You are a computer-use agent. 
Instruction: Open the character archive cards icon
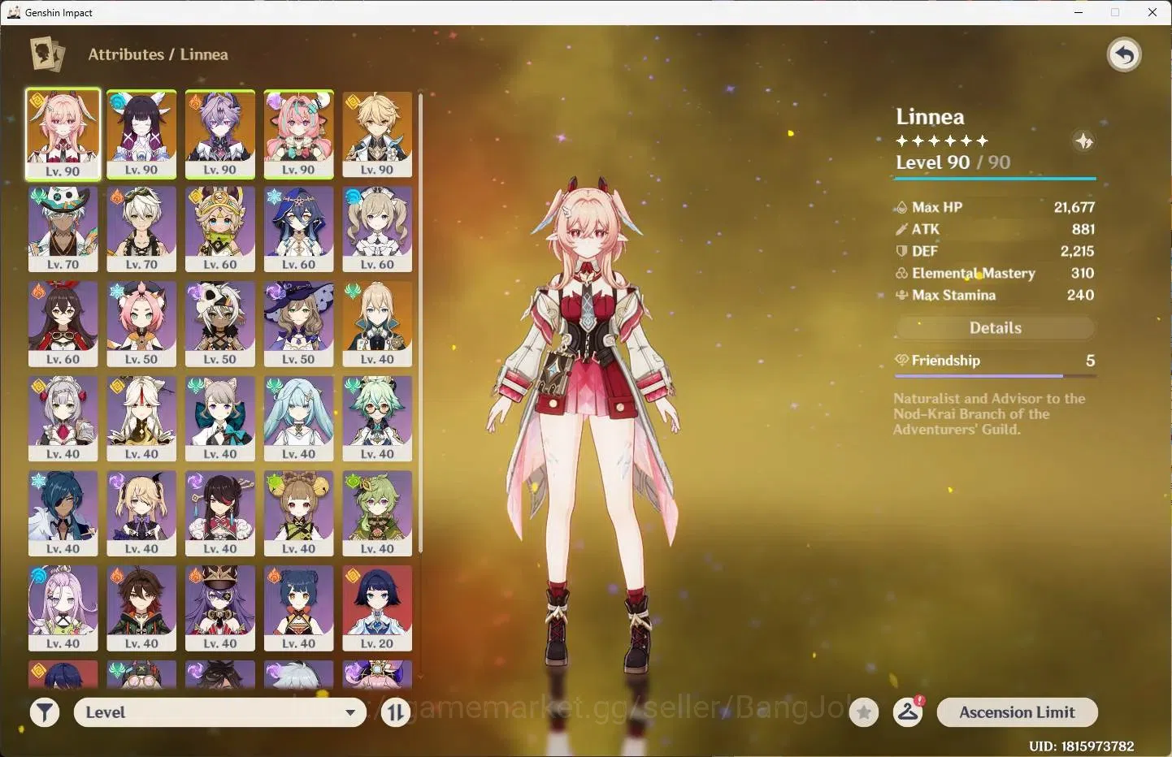click(47, 54)
